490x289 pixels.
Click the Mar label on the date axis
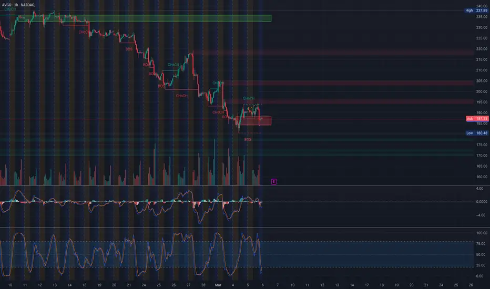coord(218,285)
